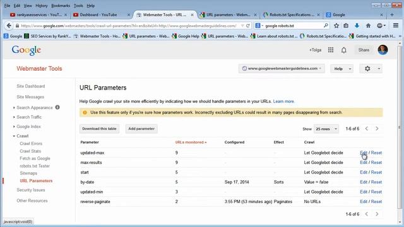Open Crawl Errors in sidebar
This screenshot has width=404, height=227.
(31, 144)
